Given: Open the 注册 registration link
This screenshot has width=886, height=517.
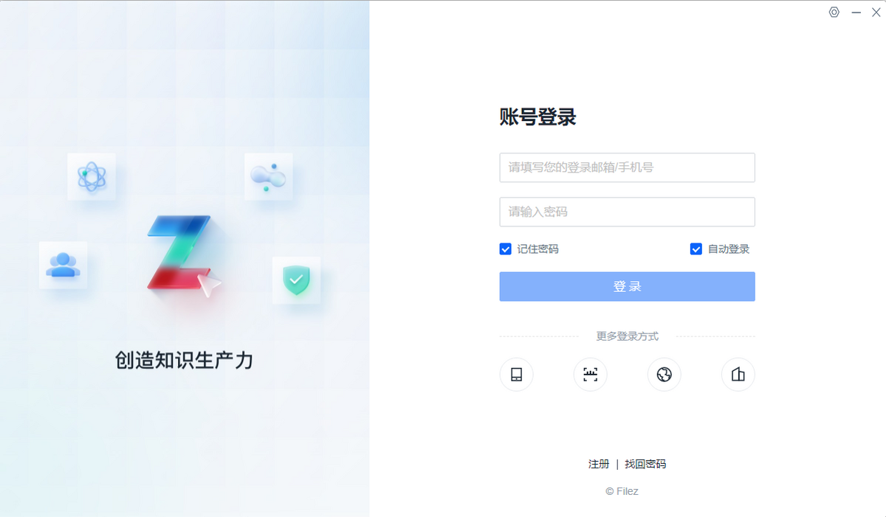Looking at the screenshot, I should 599,464.
